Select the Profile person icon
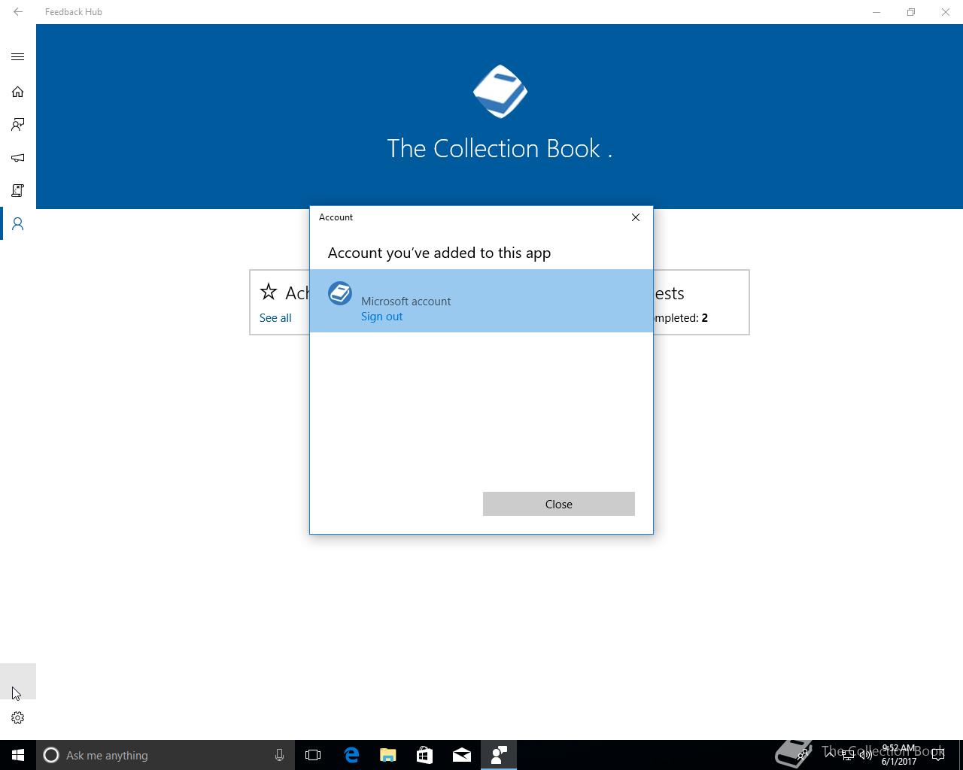This screenshot has width=963, height=770. [18, 224]
